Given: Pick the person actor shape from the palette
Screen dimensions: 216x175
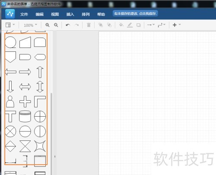Looking at the screenshot, I should click(10, 102).
